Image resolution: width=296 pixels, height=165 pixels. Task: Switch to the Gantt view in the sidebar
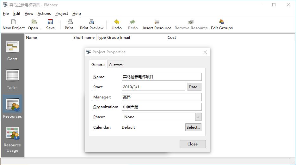pos(12,51)
